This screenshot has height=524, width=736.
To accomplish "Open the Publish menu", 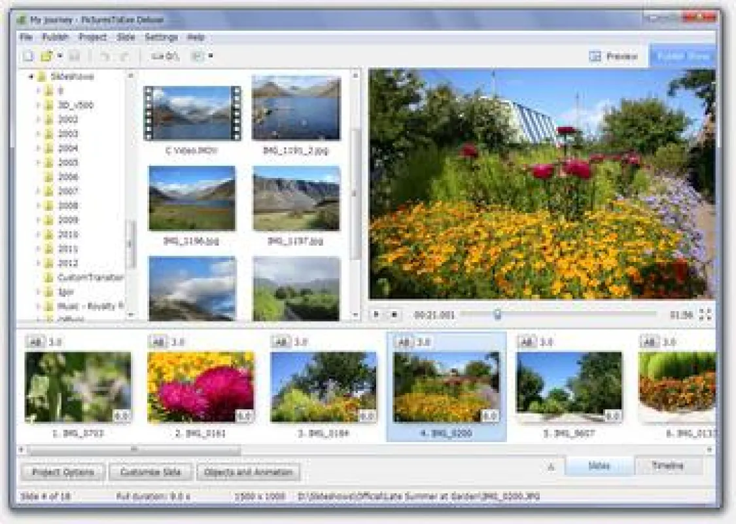I will point(56,37).
